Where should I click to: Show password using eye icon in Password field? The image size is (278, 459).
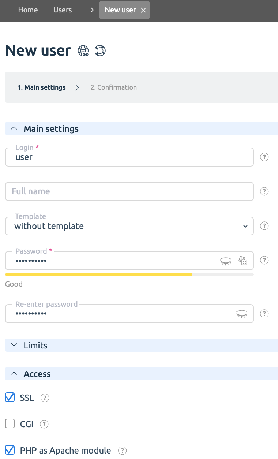(226, 261)
